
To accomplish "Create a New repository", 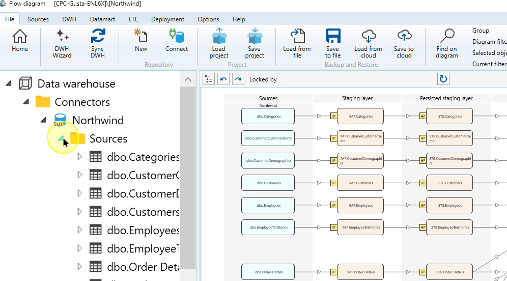I will (141, 40).
